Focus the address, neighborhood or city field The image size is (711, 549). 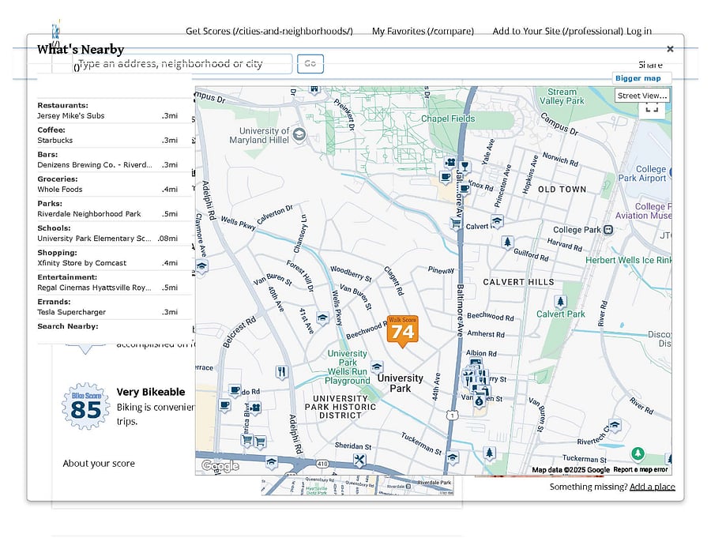coord(183,63)
